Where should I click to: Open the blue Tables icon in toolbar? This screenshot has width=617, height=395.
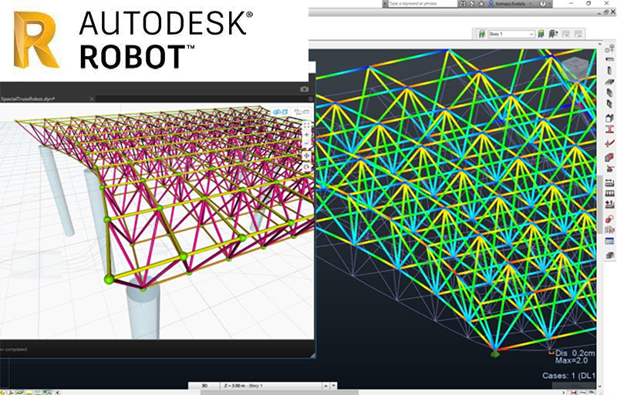609,241
